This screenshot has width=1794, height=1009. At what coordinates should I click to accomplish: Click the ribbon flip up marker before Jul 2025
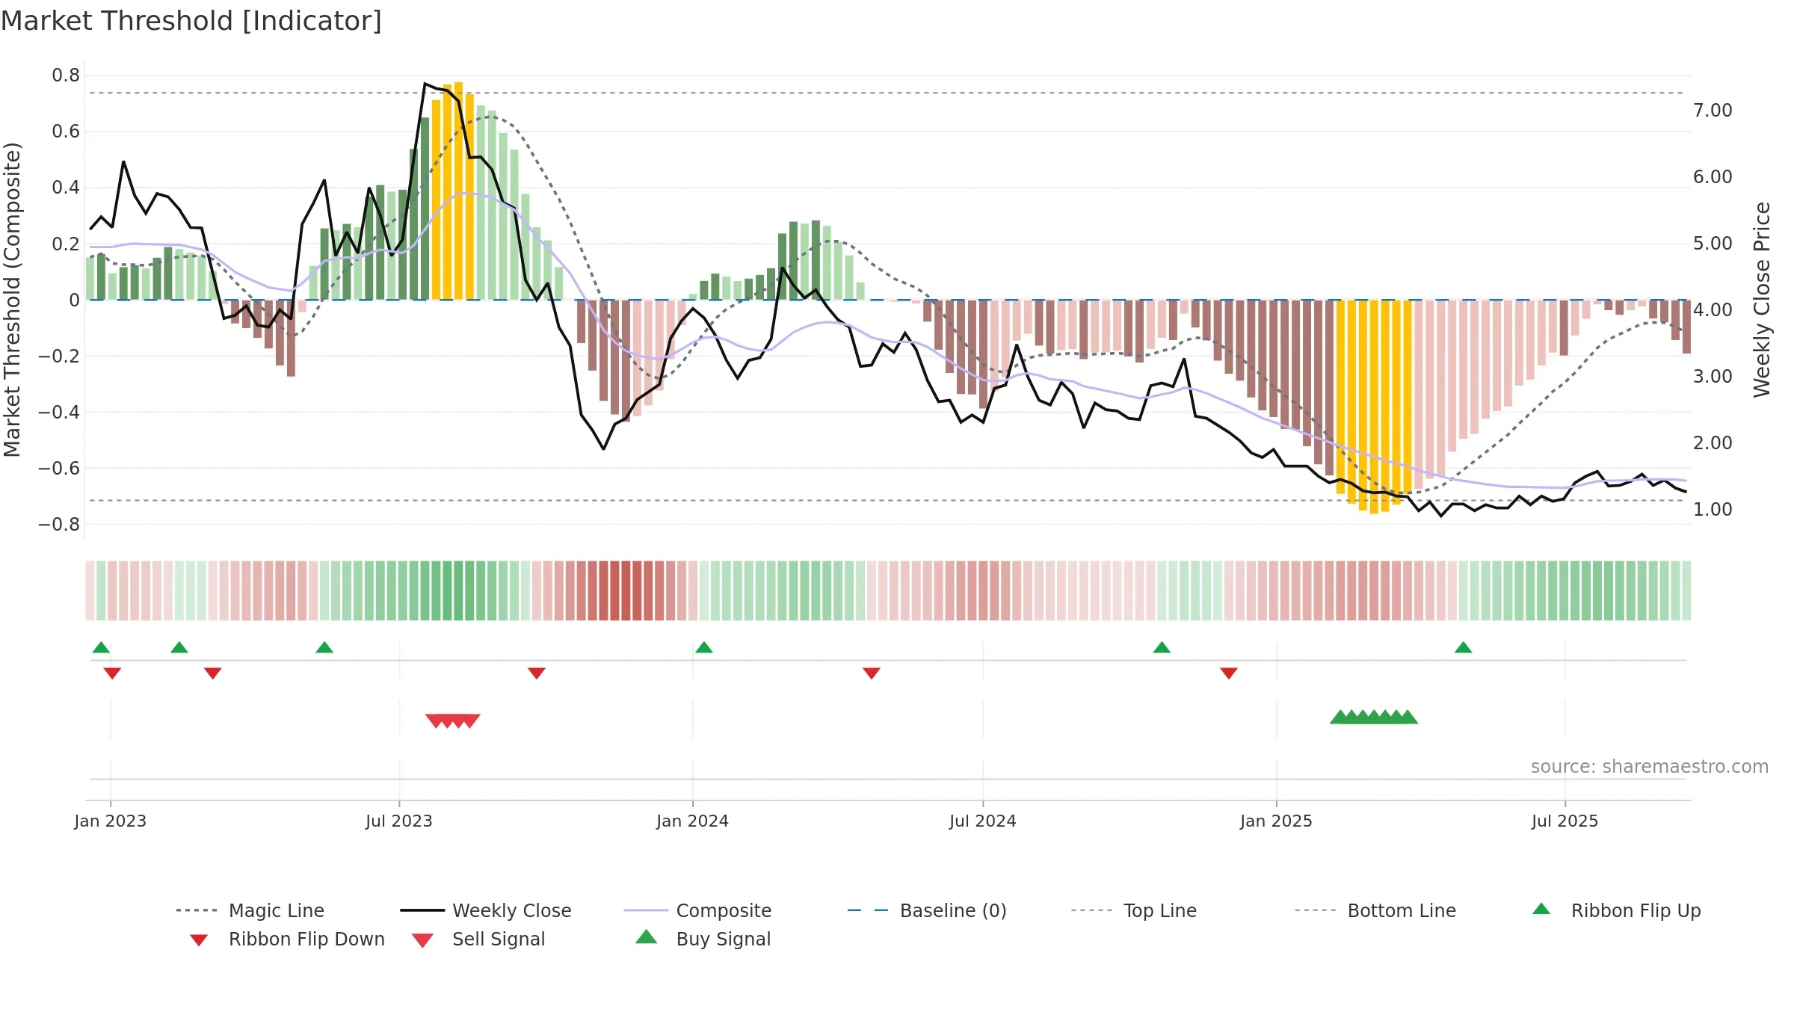(x=1464, y=647)
